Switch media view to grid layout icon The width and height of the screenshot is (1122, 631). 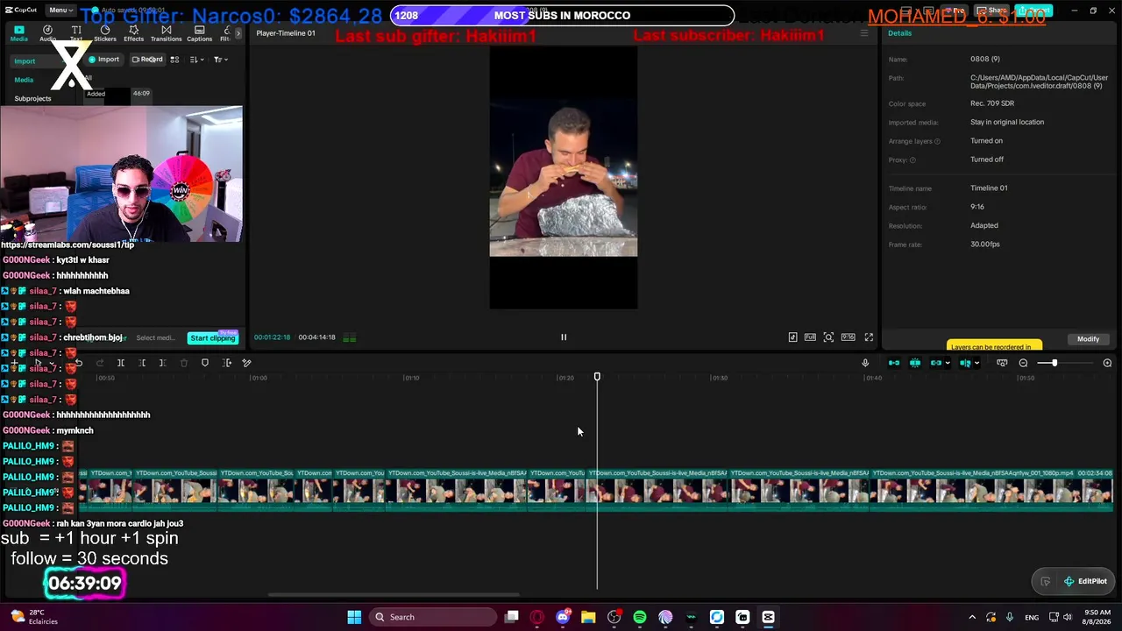coord(174,60)
